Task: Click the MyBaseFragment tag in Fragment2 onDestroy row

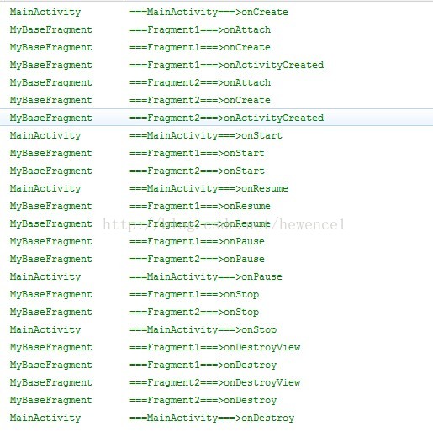Action: (51, 401)
